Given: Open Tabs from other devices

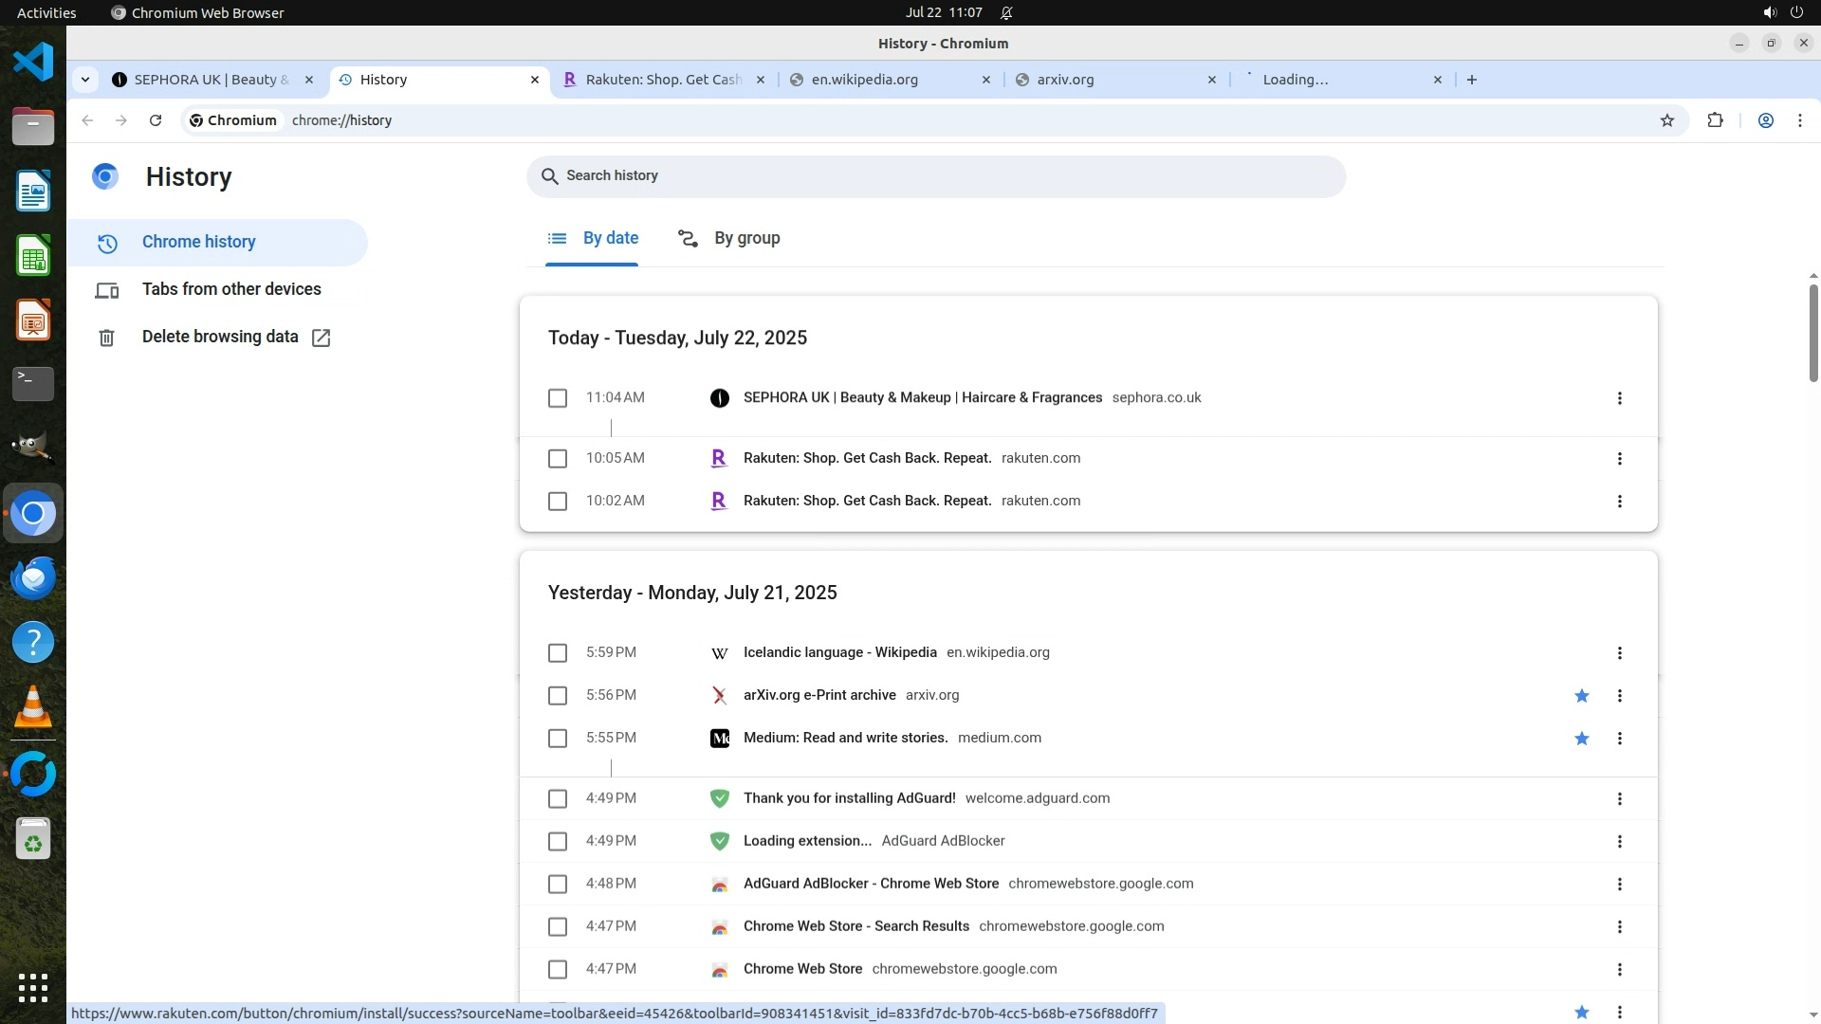Looking at the screenshot, I should click(230, 289).
